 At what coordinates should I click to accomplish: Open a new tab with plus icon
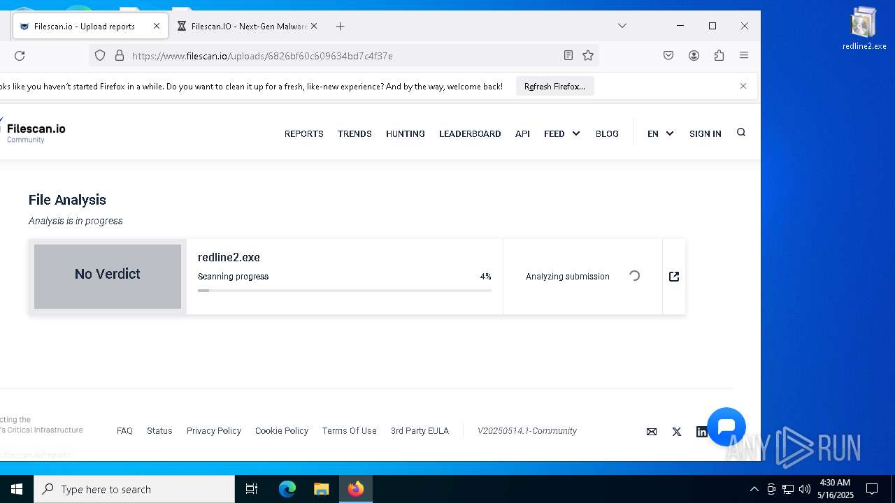[x=340, y=26]
